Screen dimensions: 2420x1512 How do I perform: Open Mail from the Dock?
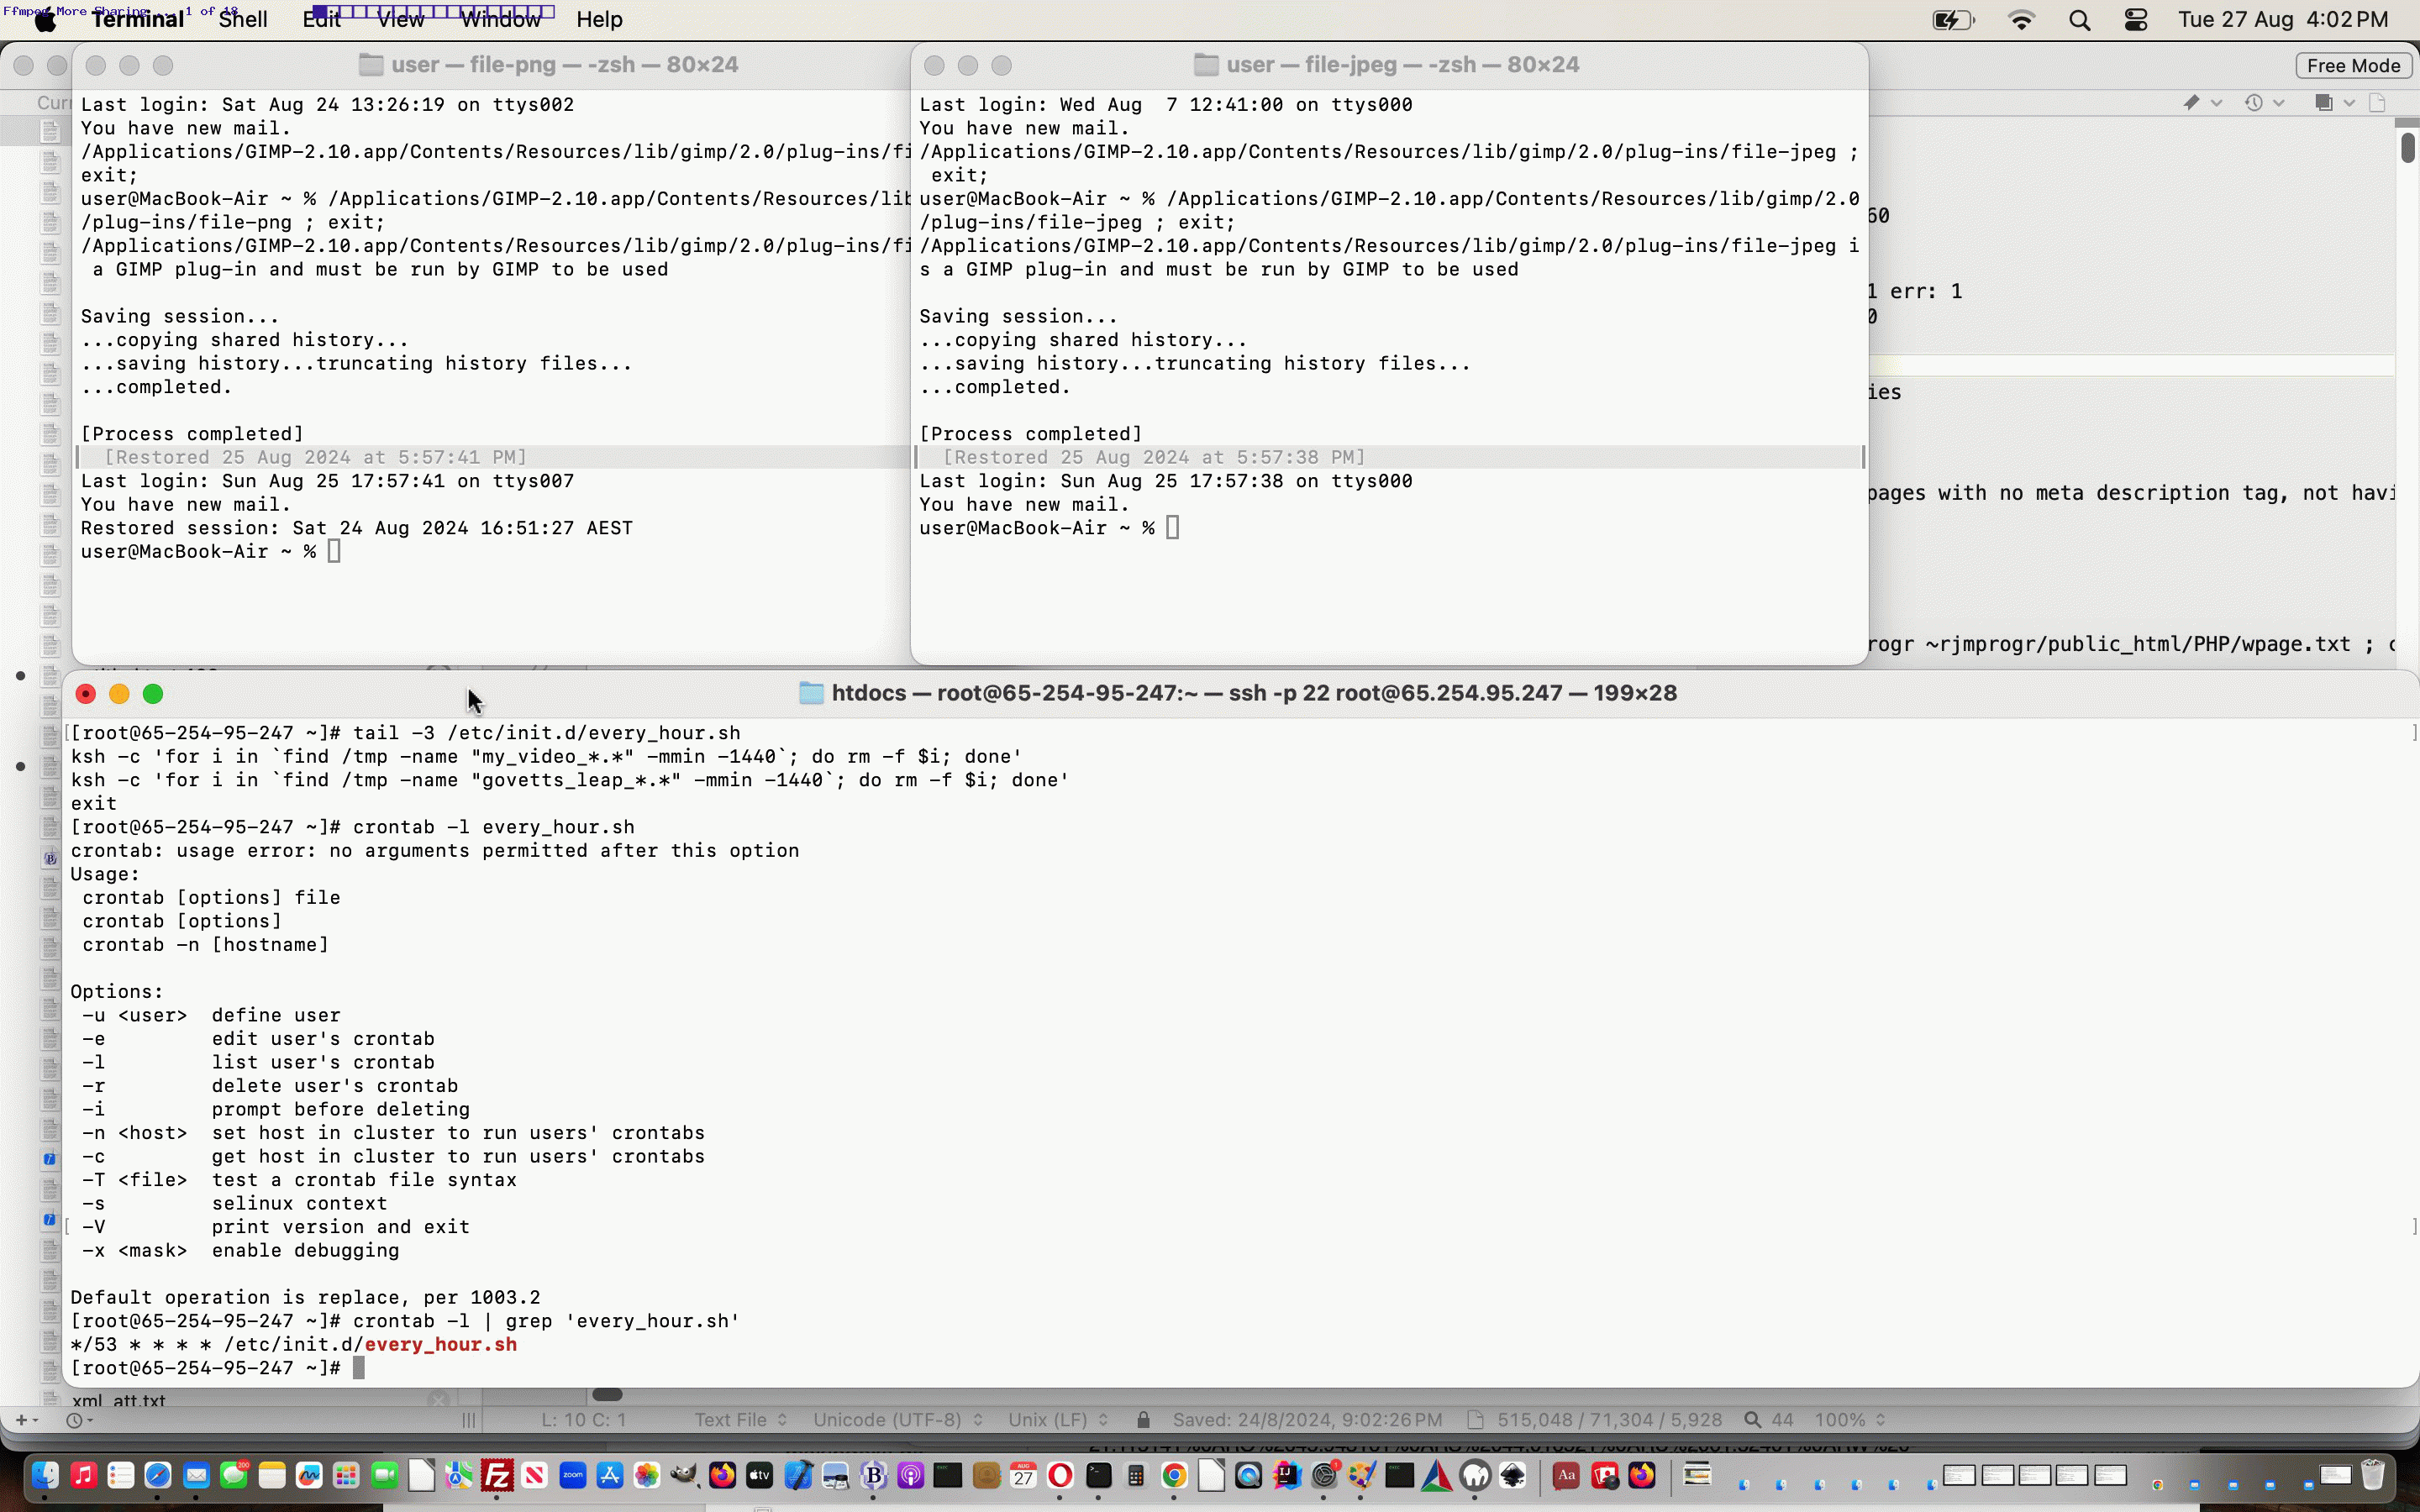click(x=196, y=1476)
